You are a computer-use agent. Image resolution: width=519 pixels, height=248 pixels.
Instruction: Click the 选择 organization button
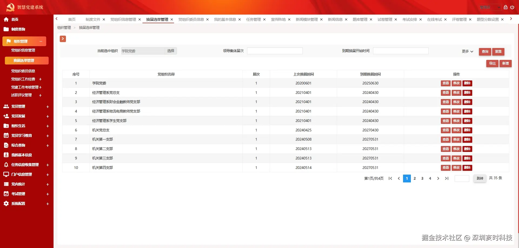pyautogui.click(x=171, y=51)
